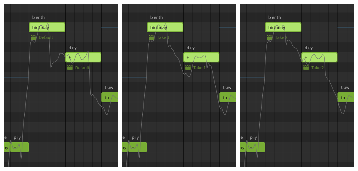Select the birthday note in the Default panel

coord(47,27)
